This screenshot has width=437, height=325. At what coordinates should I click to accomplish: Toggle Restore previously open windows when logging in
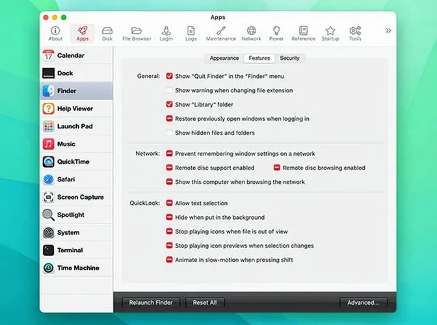click(169, 119)
